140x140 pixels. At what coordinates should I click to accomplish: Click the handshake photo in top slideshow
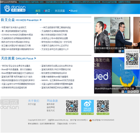click(x=117, y=35)
